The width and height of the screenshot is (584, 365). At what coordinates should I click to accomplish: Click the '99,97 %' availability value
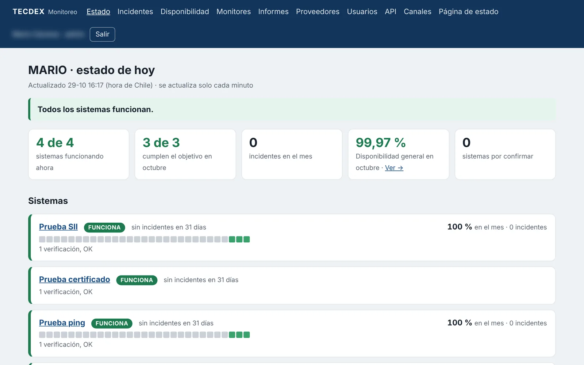381,142
